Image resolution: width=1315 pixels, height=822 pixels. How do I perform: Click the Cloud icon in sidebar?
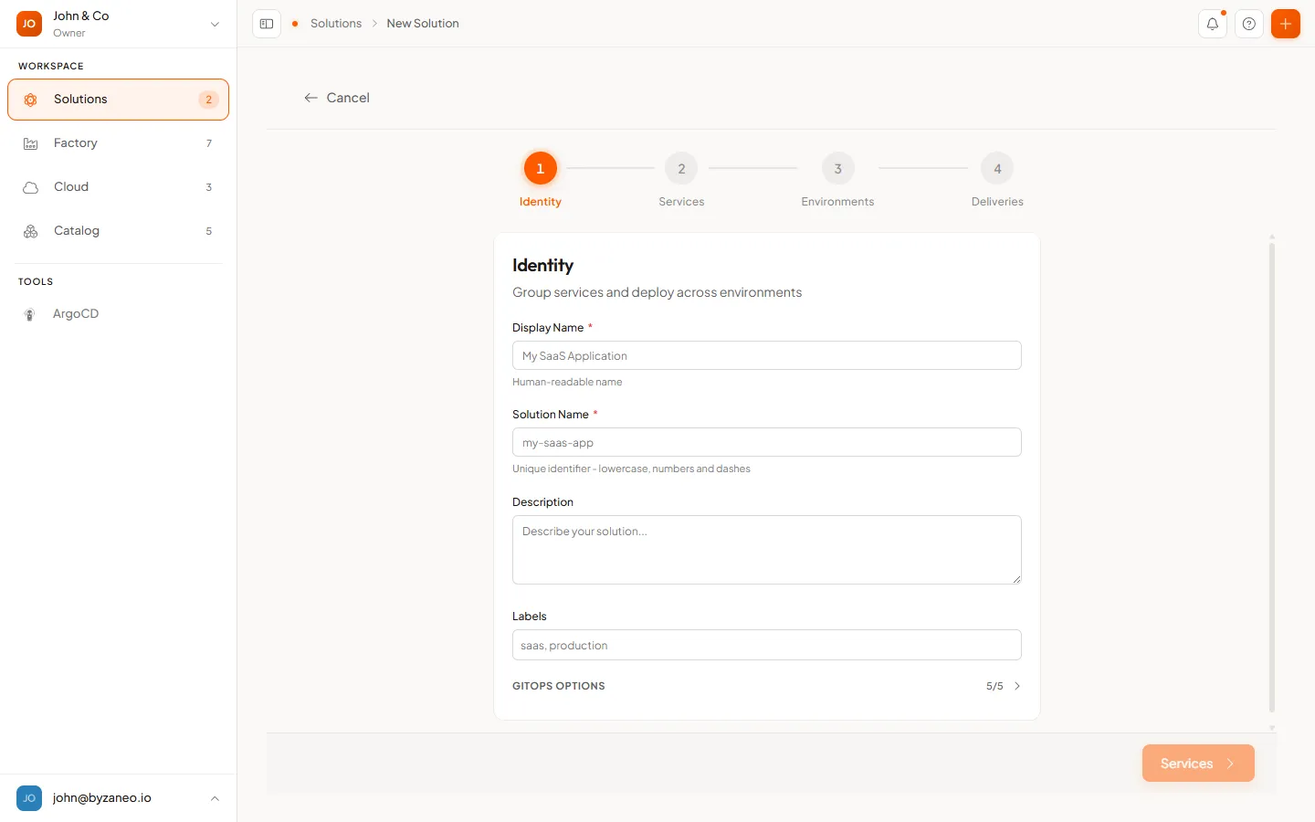coord(30,187)
